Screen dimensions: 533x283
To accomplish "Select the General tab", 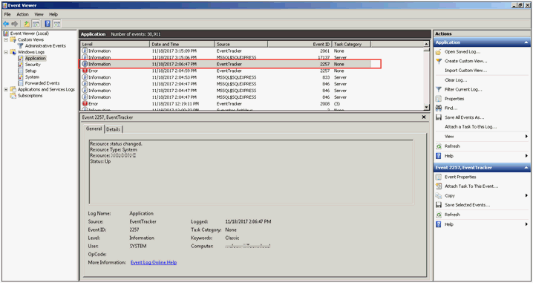I will click(x=94, y=129).
